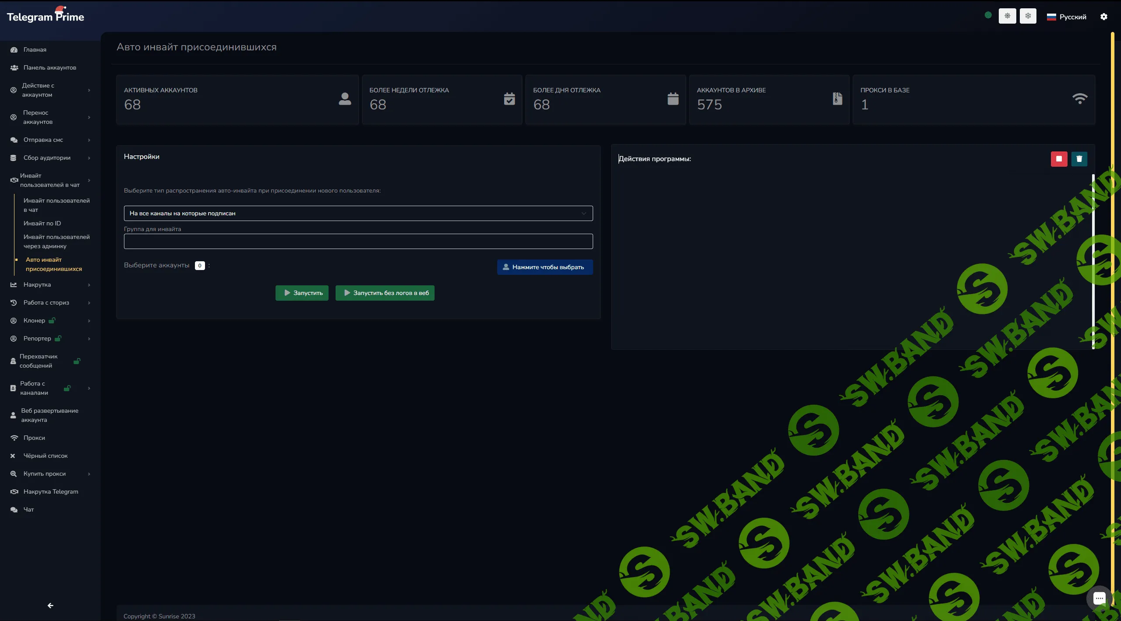Go to Панель аккаунтов in sidebar
This screenshot has height=621, width=1121.
tap(50, 67)
